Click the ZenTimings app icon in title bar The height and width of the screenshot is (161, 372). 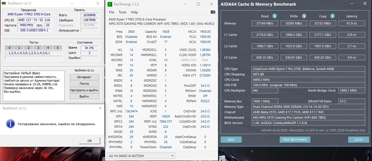click(110, 4)
